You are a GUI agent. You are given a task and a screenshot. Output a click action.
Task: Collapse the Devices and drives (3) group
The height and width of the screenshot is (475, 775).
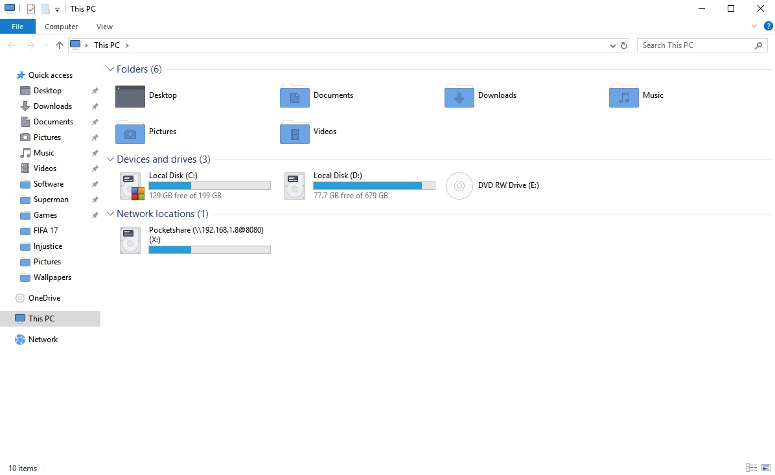[x=110, y=159]
